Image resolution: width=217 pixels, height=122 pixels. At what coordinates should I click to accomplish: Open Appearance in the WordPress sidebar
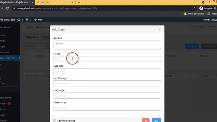click(x=6, y=98)
